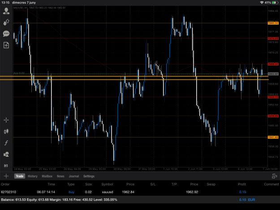Change the H1 timeframe selector

coord(6,166)
